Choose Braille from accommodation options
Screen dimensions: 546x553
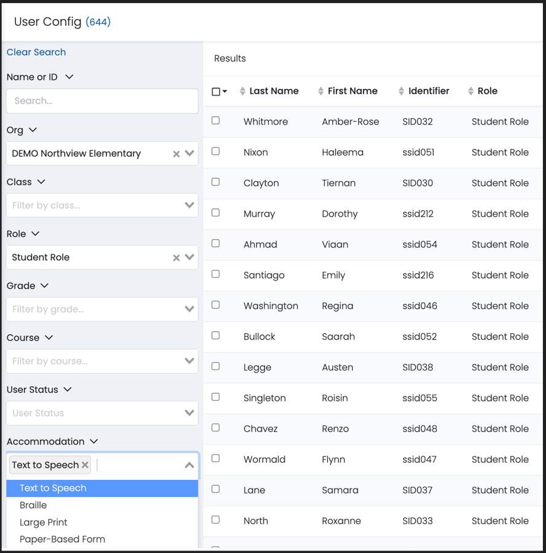(33, 505)
